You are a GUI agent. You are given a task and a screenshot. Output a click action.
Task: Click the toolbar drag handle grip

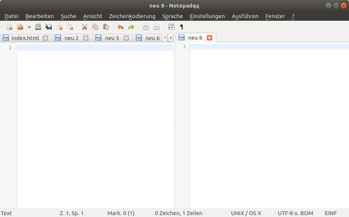click(2, 27)
